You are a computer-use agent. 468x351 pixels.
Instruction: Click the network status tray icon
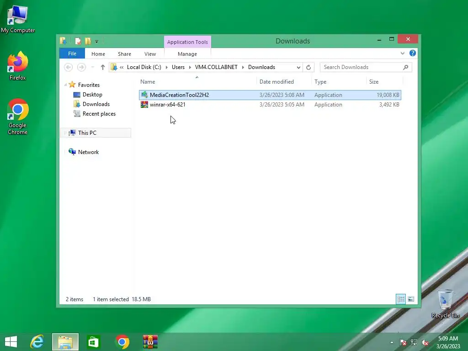coord(414,342)
